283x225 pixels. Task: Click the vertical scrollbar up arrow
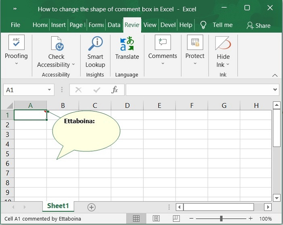point(277,105)
